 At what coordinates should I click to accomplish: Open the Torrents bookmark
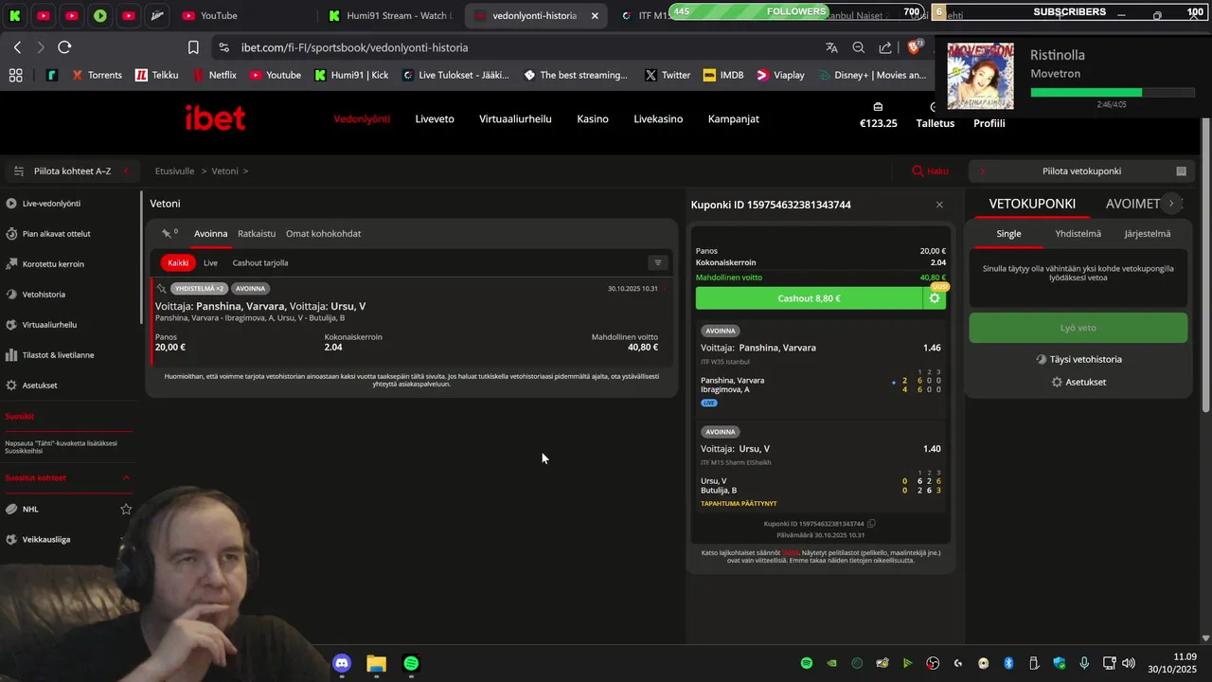pos(97,75)
